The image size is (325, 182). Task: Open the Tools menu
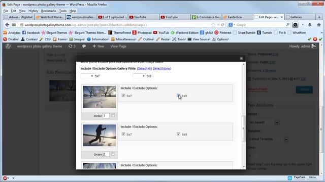[x=62, y=11]
